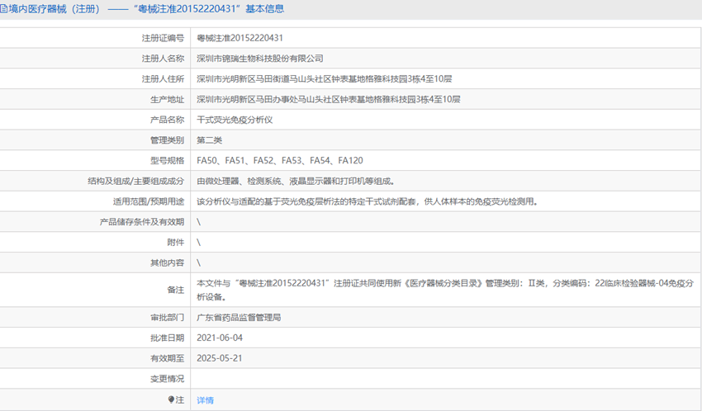Select registrant name 深圳市锦瑞生物科技股份有限公司

tap(260, 59)
